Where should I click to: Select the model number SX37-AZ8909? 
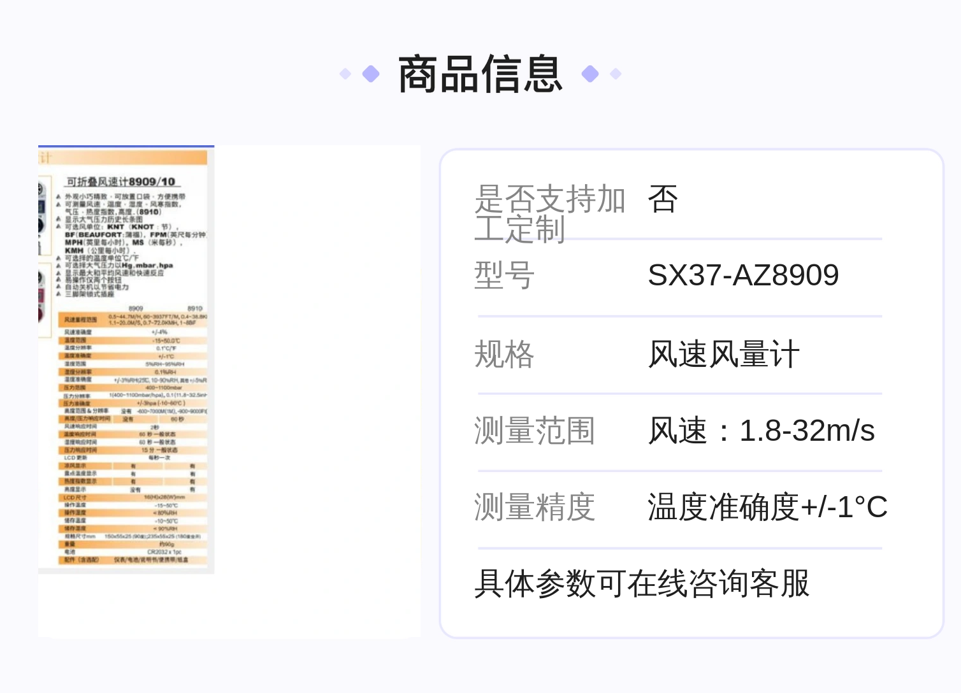[x=743, y=275]
